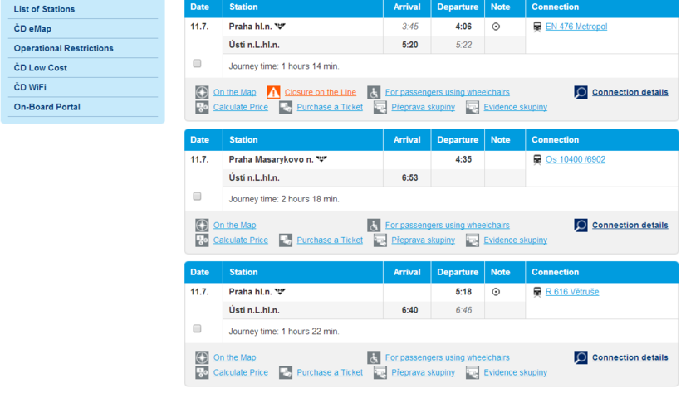Check the box for the 5:18 R 616 connection
681x393 pixels.
pos(197,328)
